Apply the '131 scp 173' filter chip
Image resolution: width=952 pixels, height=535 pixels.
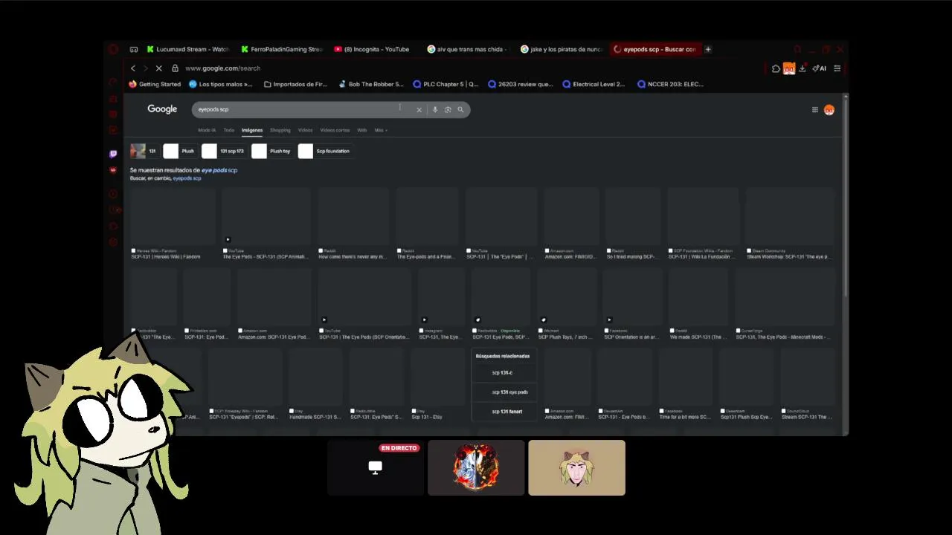click(224, 152)
